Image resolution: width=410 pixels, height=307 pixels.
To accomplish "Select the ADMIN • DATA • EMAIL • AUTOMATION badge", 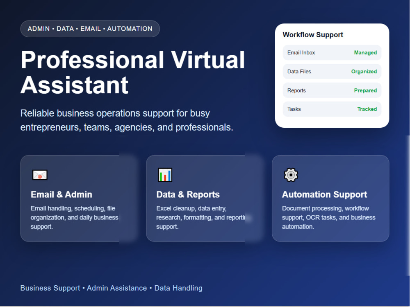I will [x=90, y=29].
